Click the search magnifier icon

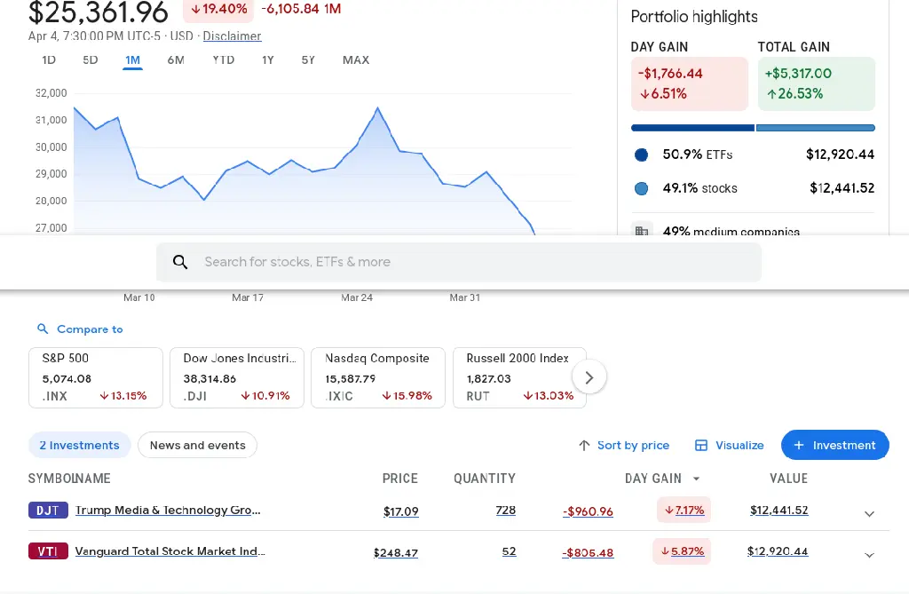(x=180, y=262)
